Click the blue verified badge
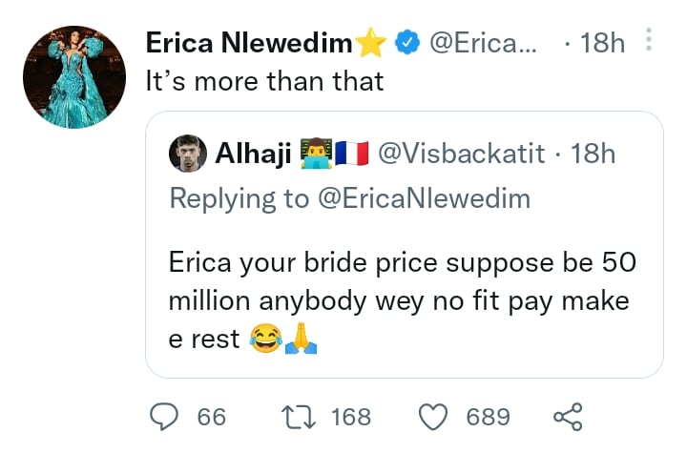The image size is (687, 453). tap(407, 42)
